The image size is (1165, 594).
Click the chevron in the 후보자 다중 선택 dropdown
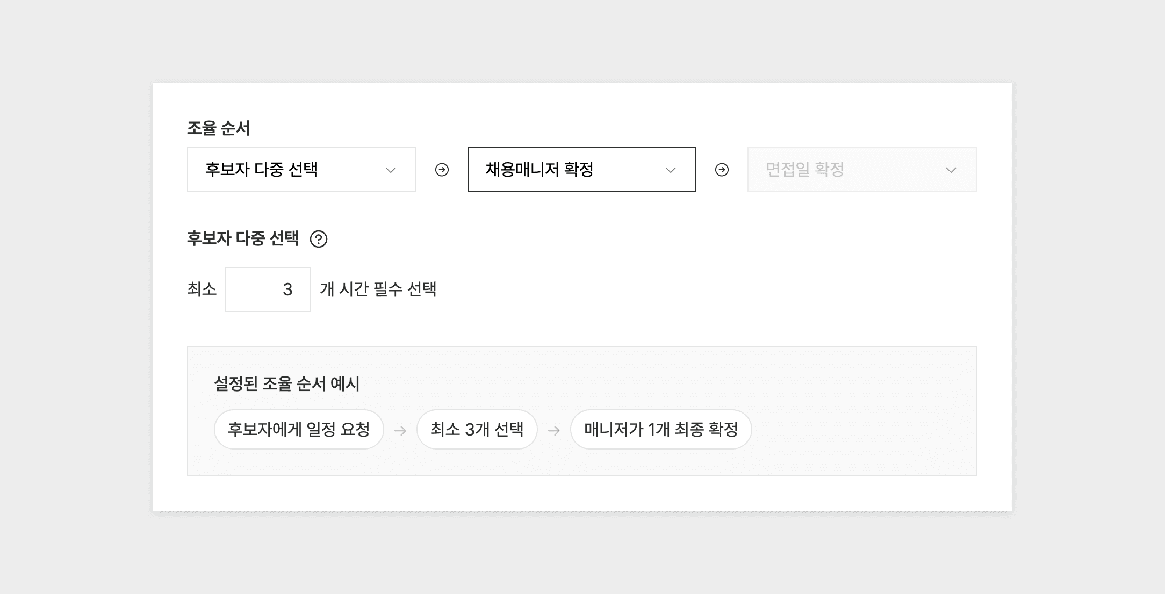click(391, 170)
